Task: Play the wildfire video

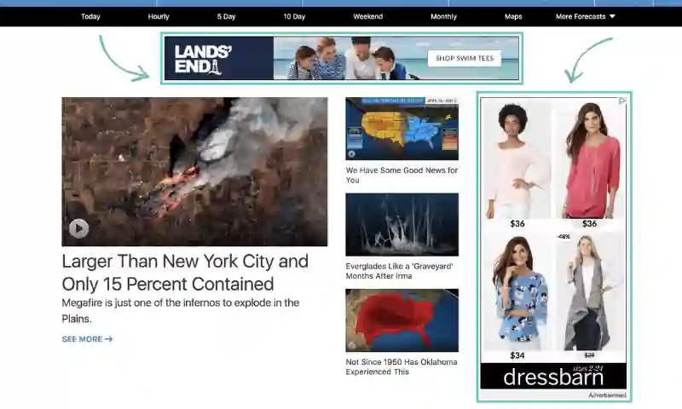Action: click(78, 228)
